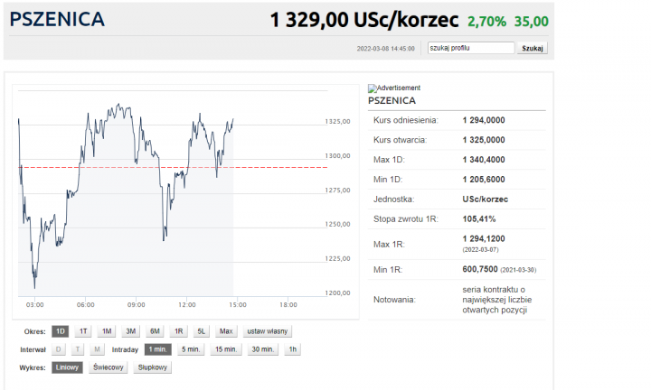Screen dimensions: 651x390
Task: Select the Max period
Action: 226,331
